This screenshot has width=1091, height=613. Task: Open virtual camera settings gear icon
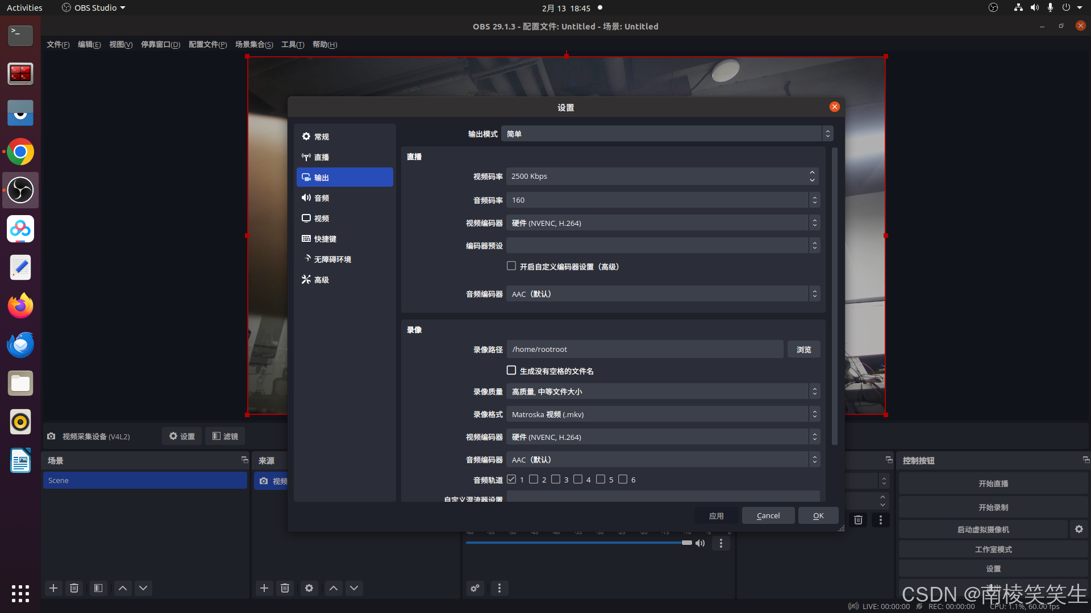coord(1078,529)
